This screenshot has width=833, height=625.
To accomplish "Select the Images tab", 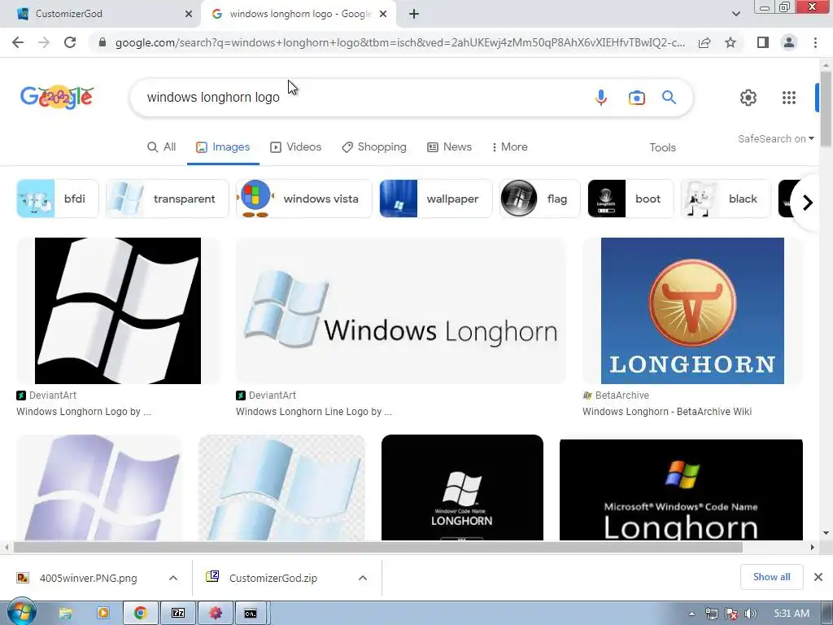I will tap(223, 146).
